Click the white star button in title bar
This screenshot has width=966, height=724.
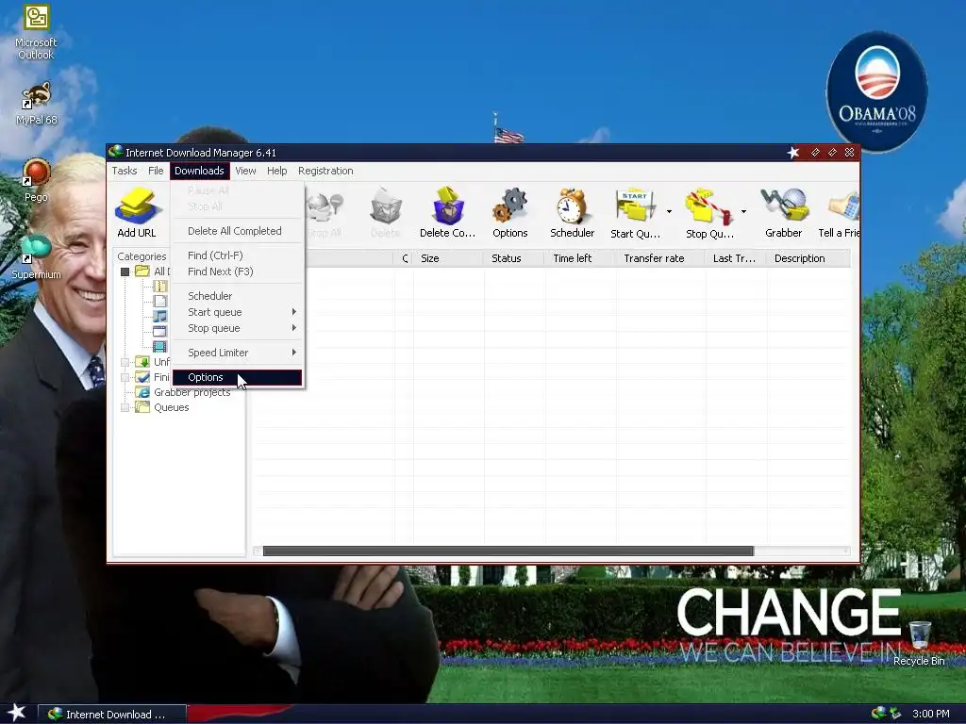(792, 153)
